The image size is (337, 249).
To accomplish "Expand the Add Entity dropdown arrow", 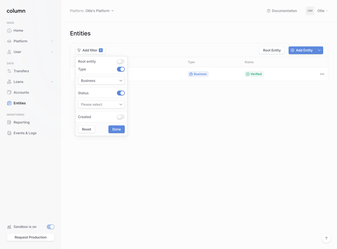I will (x=319, y=51).
